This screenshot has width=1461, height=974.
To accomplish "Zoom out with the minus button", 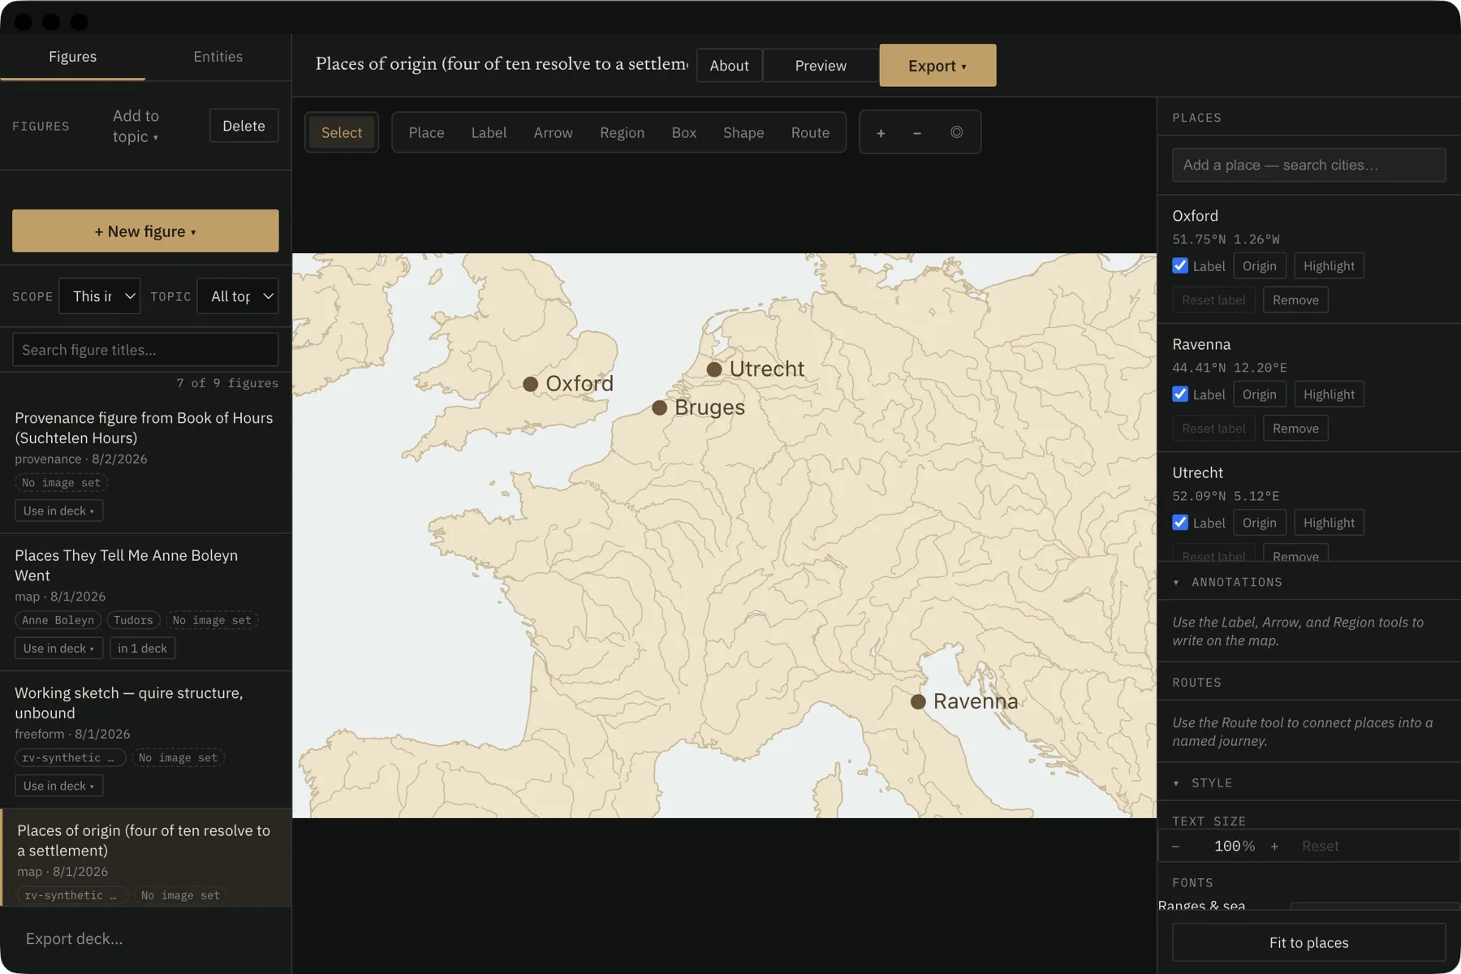I will (x=917, y=133).
